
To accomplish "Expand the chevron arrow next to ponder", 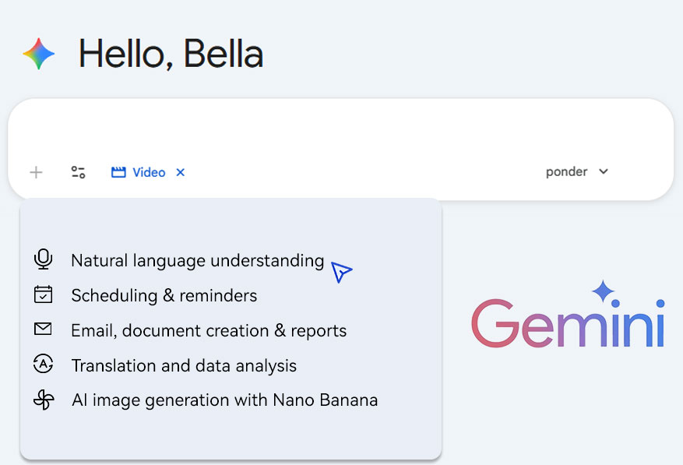I will [x=604, y=171].
